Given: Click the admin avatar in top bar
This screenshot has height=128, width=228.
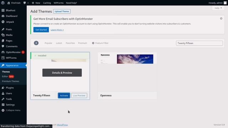Looking at the screenshot, I should pos(225,3).
